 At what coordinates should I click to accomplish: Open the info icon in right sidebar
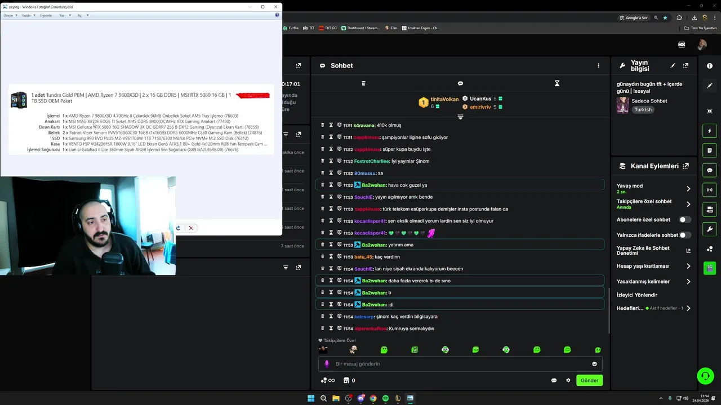710,66
